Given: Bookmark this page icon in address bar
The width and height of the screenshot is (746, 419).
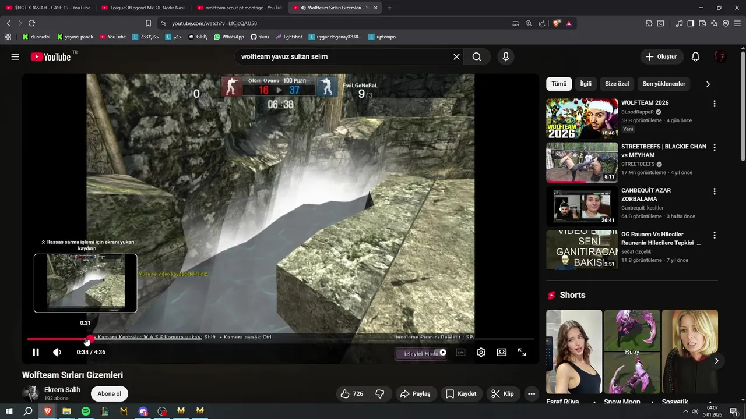Looking at the screenshot, I should click(148, 23).
